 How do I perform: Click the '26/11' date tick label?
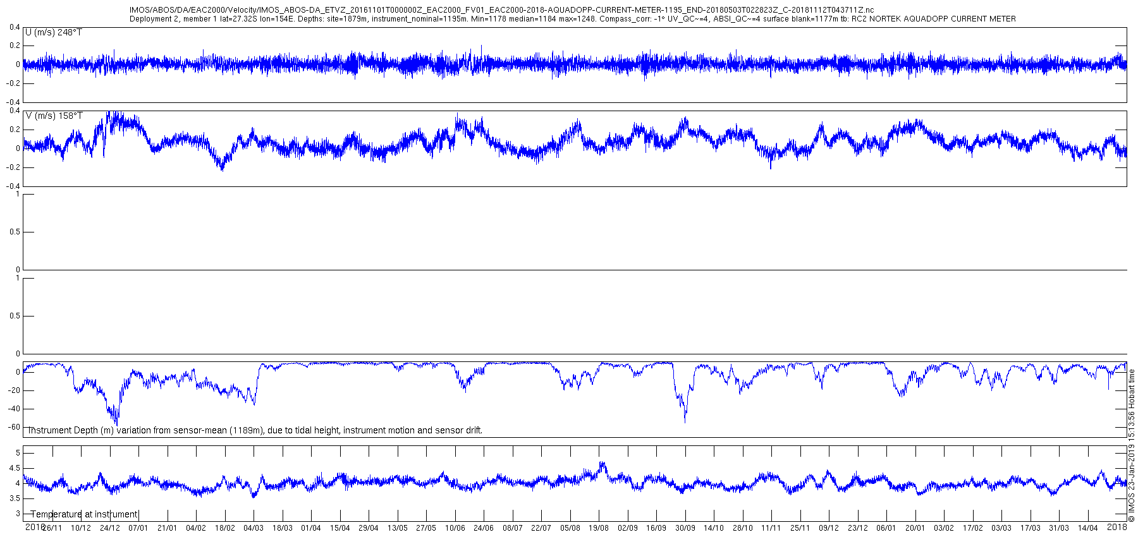(52, 528)
